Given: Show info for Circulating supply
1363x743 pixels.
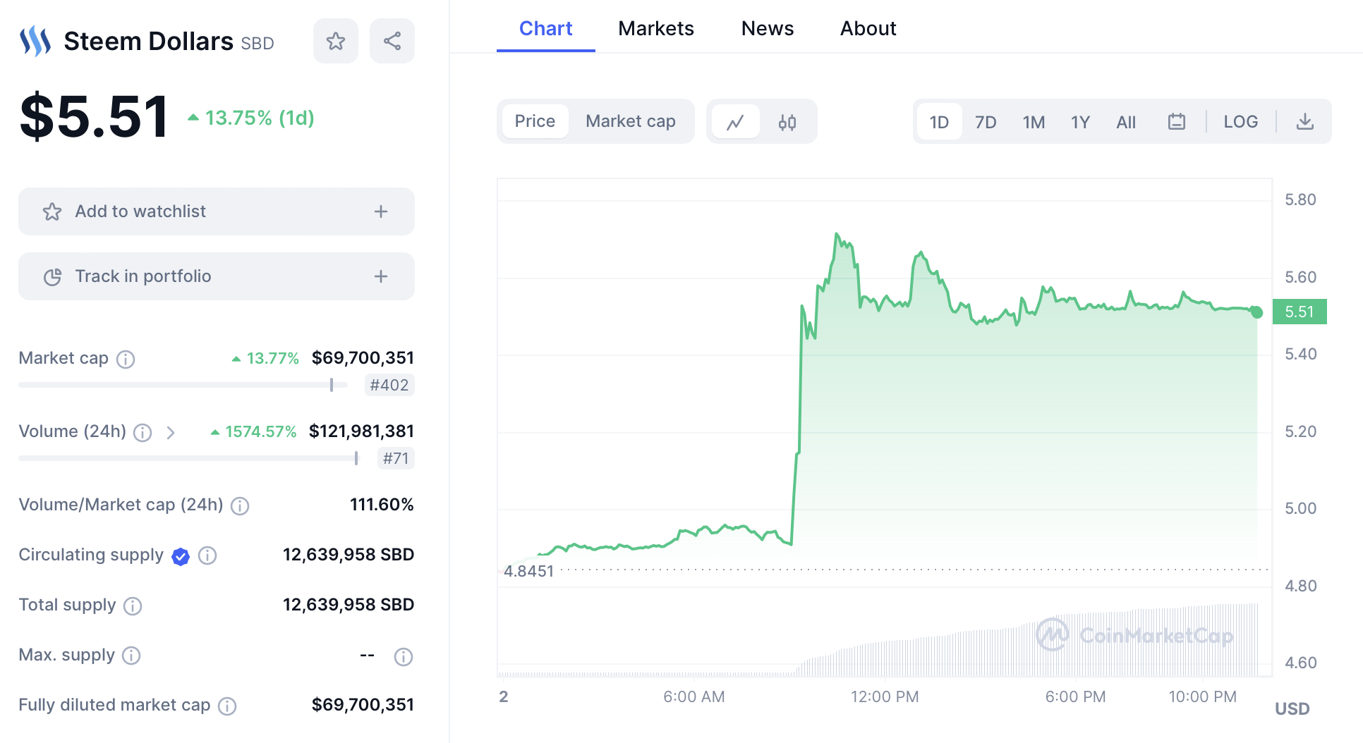Looking at the screenshot, I should (207, 555).
